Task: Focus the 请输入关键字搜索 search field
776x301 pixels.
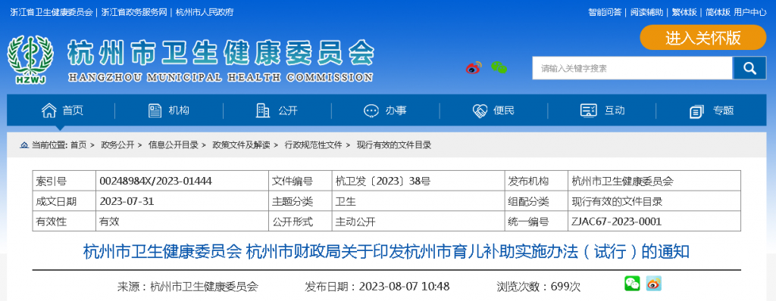Action: (632, 68)
